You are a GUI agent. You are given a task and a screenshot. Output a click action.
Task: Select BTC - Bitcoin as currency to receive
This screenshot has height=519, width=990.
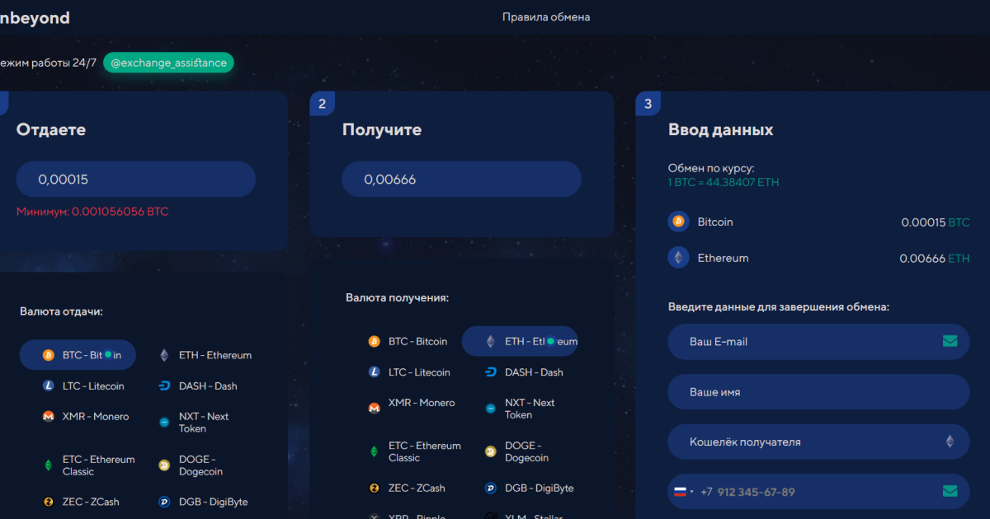click(408, 341)
